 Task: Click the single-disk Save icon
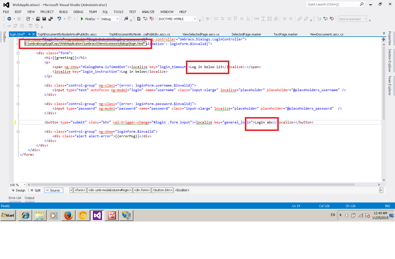pyautogui.click(x=44, y=19)
